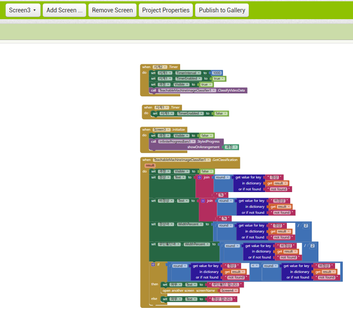
Task: Select the result parameter on GotClassification
Action: pyautogui.click(x=150, y=165)
